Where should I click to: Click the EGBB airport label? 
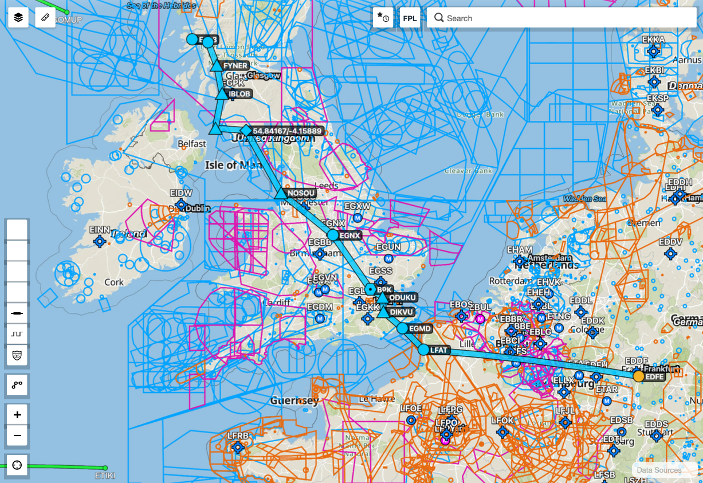click(320, 242)
